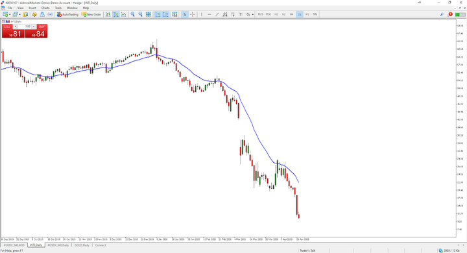The height and width of the screenshot is (253, 467).
Task: Select the W1 timeframe
Action: click(x=307, y=14)
